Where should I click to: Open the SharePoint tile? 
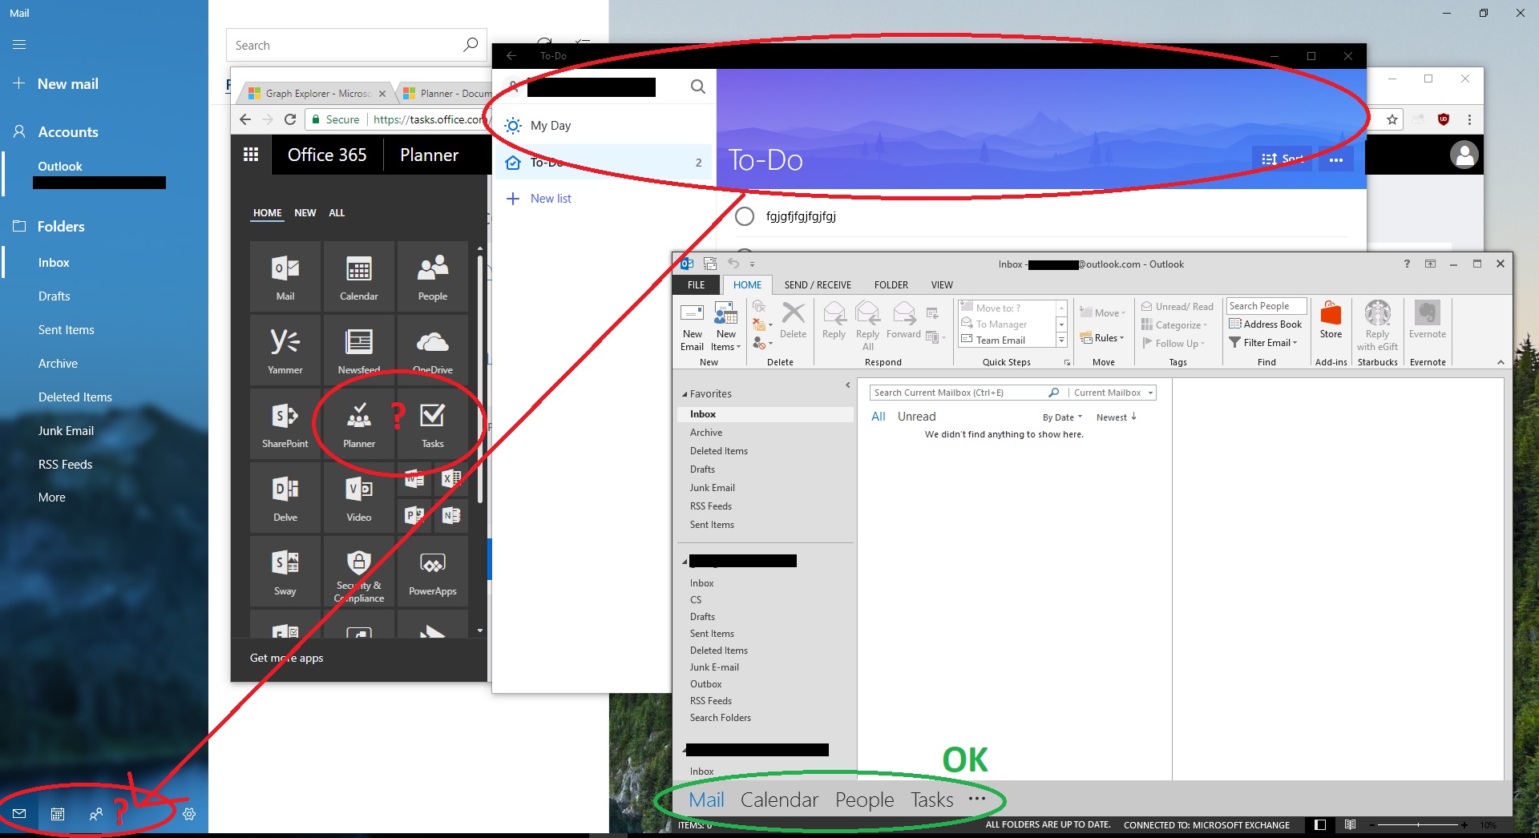(285, 424)
